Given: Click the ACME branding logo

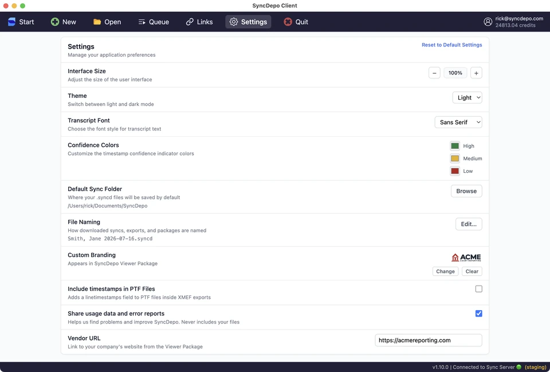Looking at the screenshot, I should 466,258.
